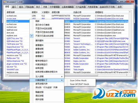Switch to the 钩子 tab
The width and height of the screenshot is (138, 103).
tap(38, 7)
